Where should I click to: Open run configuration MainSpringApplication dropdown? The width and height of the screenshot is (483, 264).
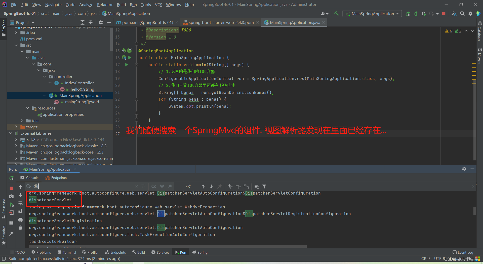pos(372,14)
